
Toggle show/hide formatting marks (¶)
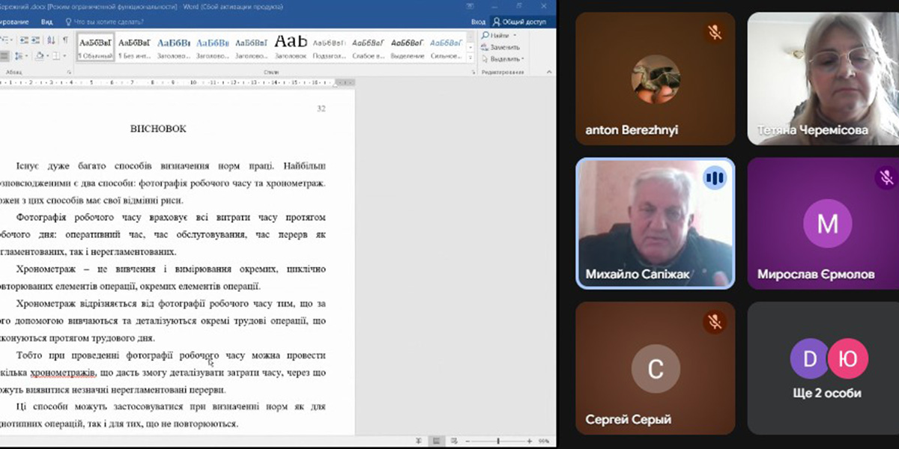point(65,40)
